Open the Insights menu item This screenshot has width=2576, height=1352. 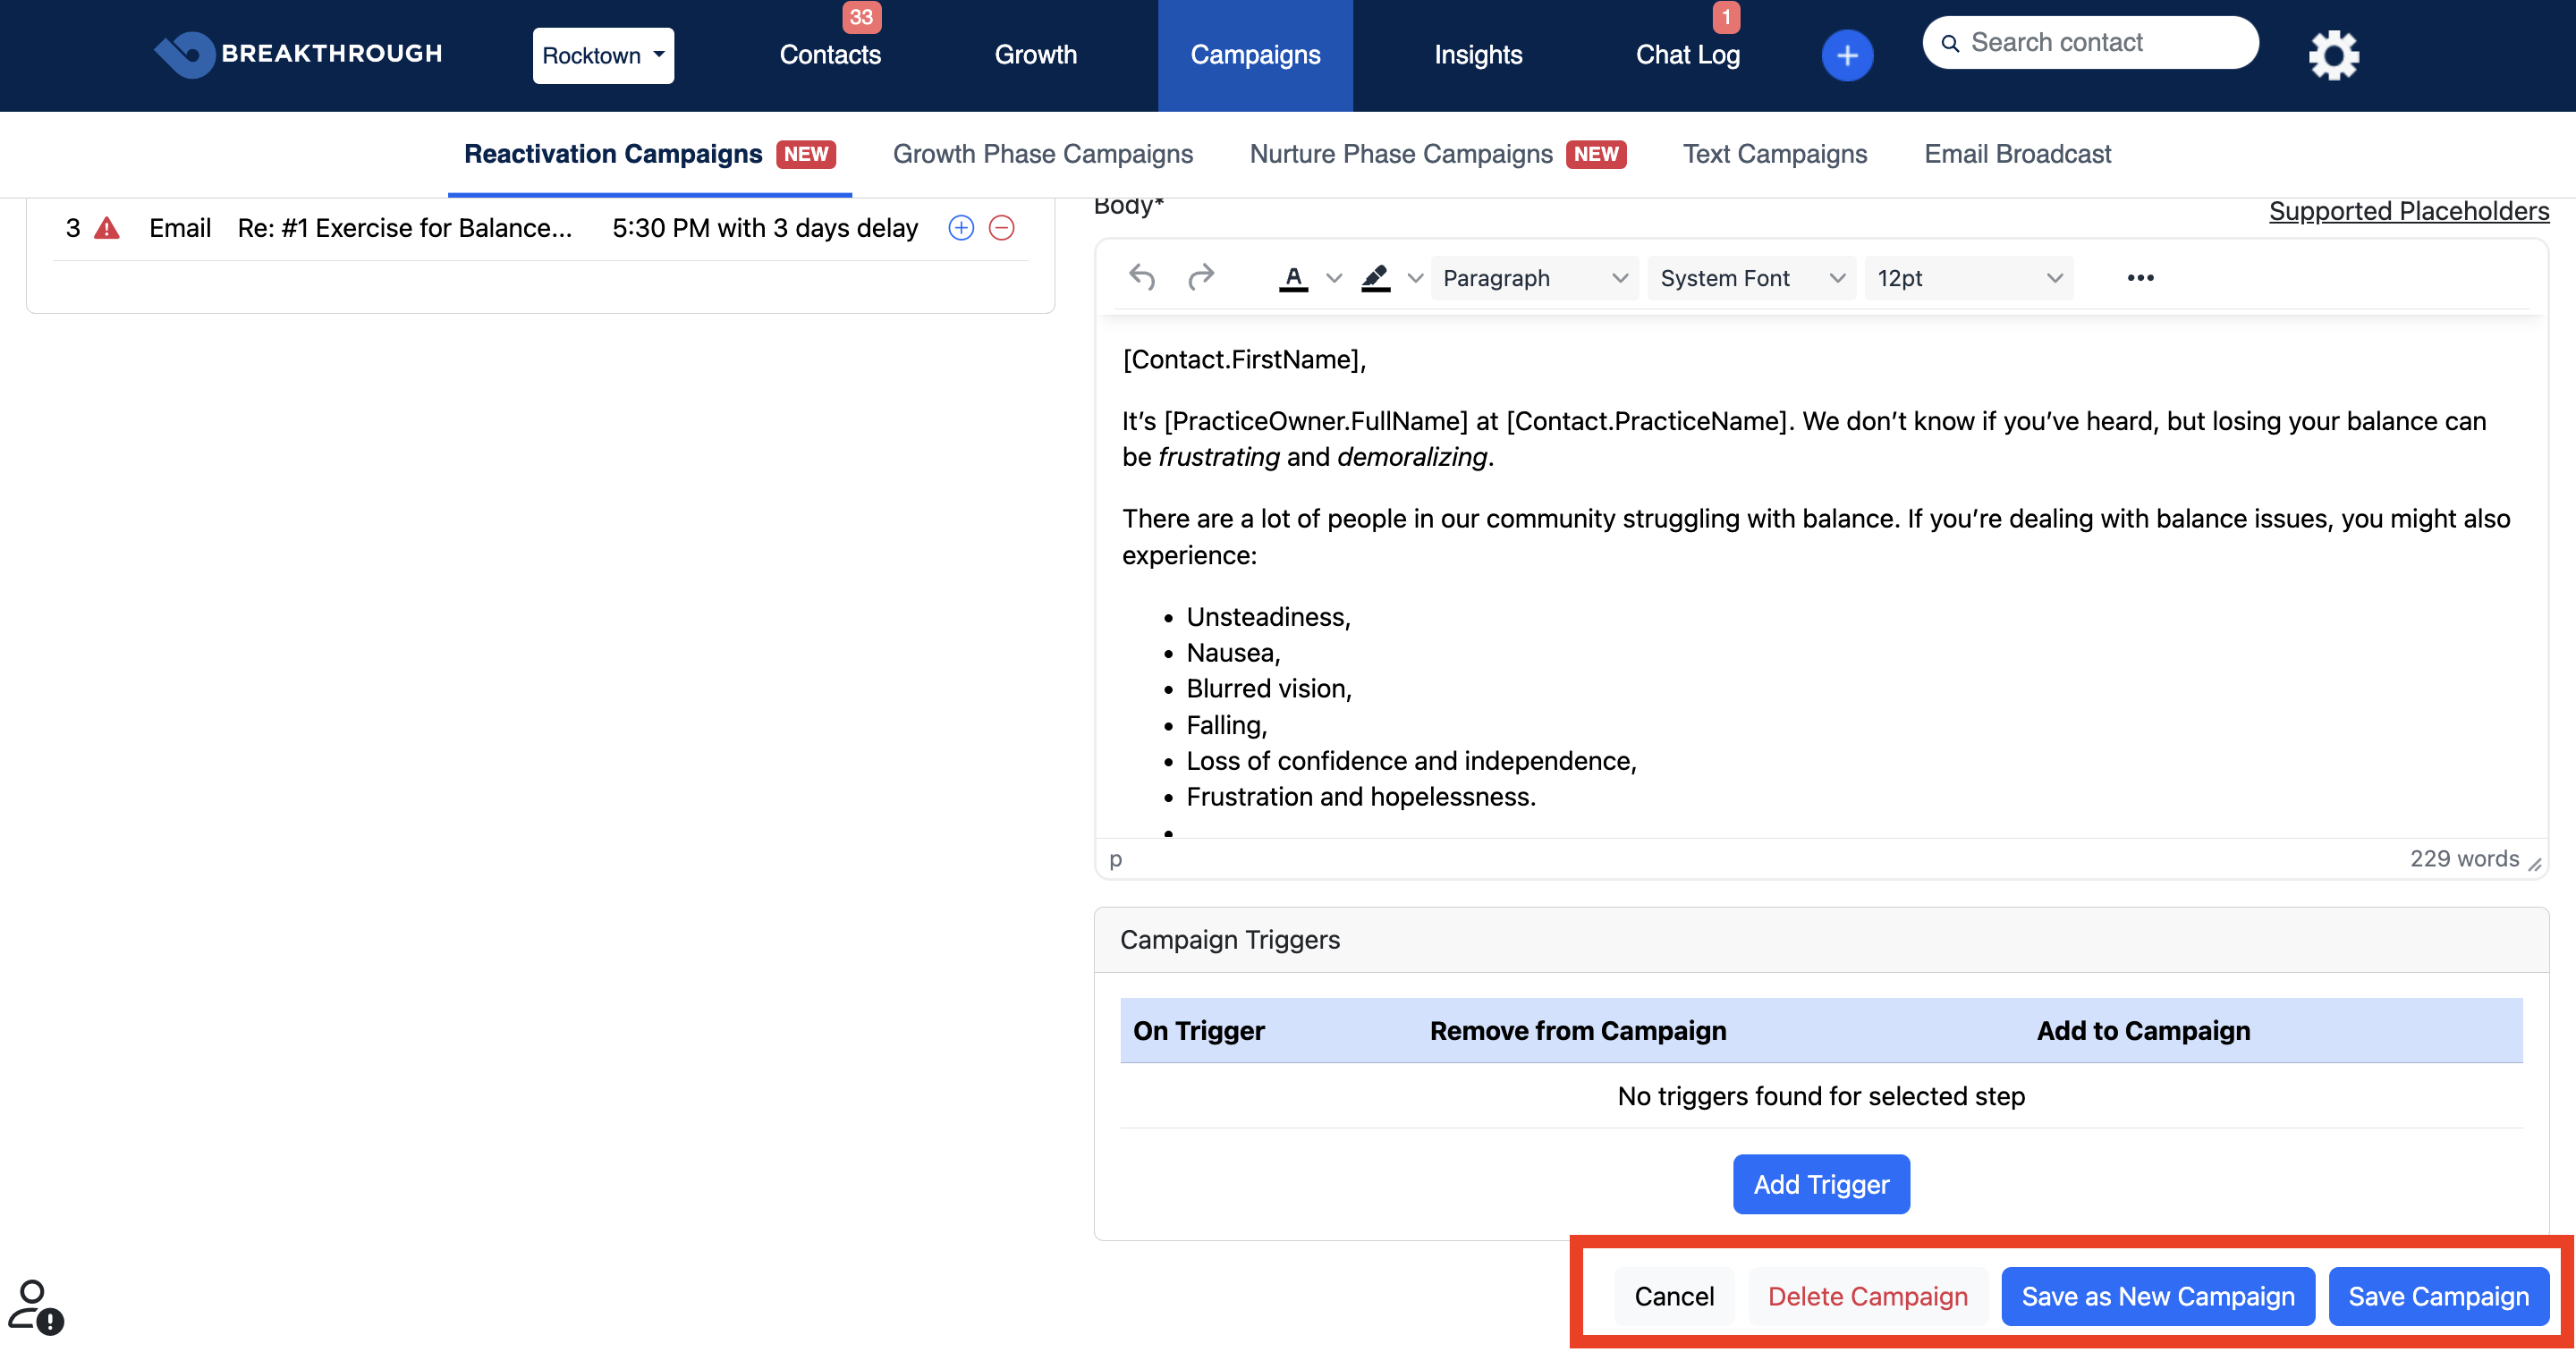[x=1477, y=55]
